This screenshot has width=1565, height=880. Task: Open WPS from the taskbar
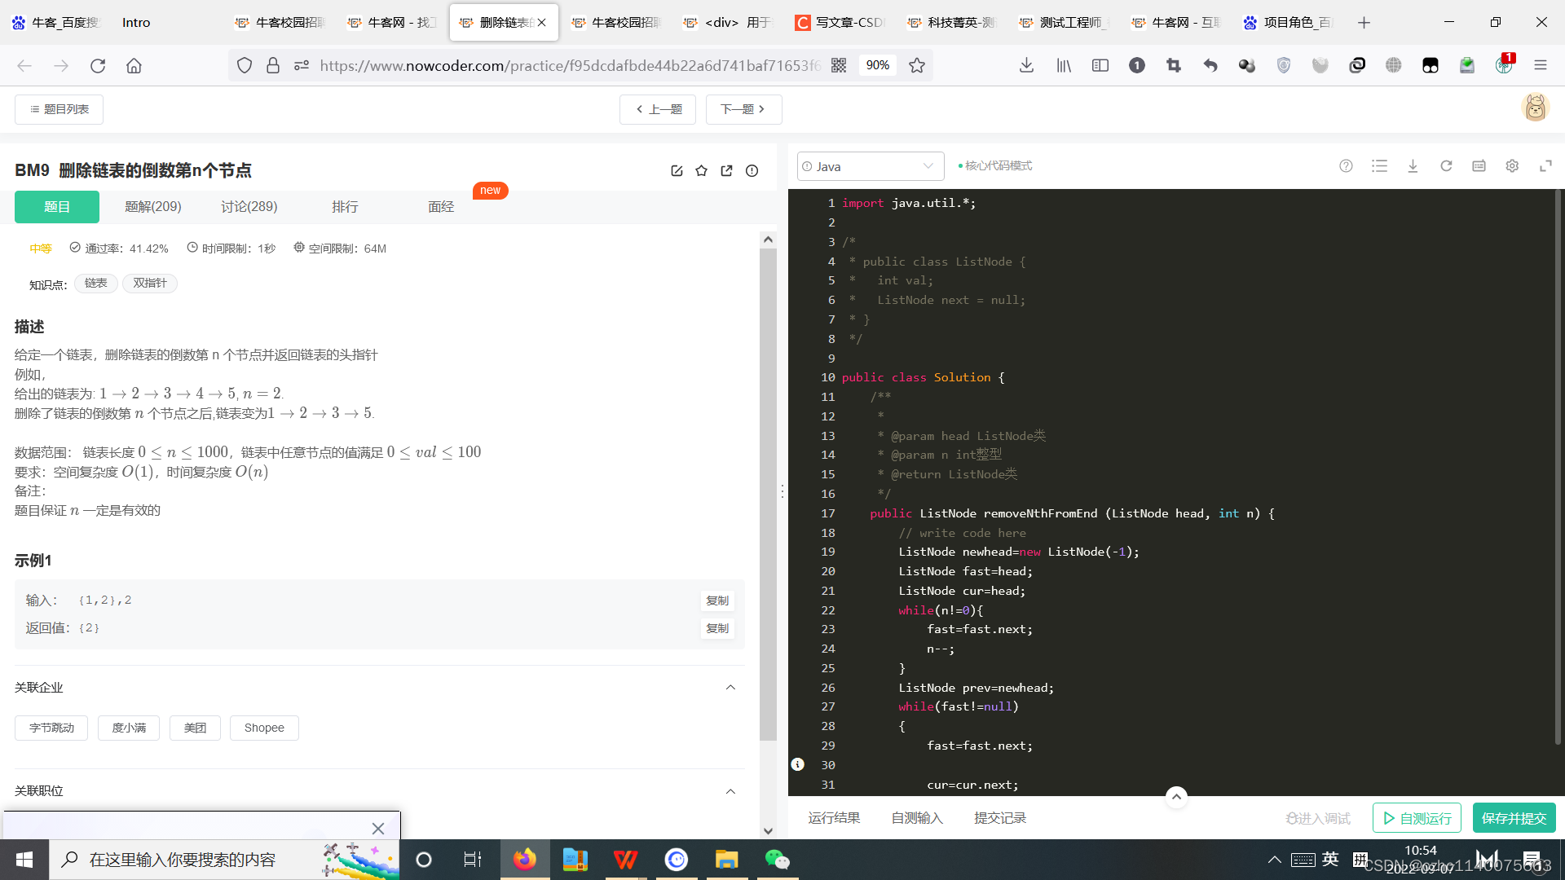pos(625,860)
